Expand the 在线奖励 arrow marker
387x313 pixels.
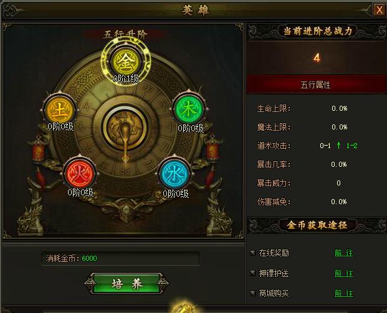(x=253, y=253)
